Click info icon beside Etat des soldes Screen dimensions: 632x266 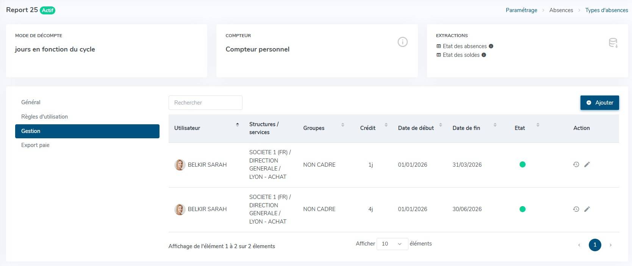tap(484, 55)
